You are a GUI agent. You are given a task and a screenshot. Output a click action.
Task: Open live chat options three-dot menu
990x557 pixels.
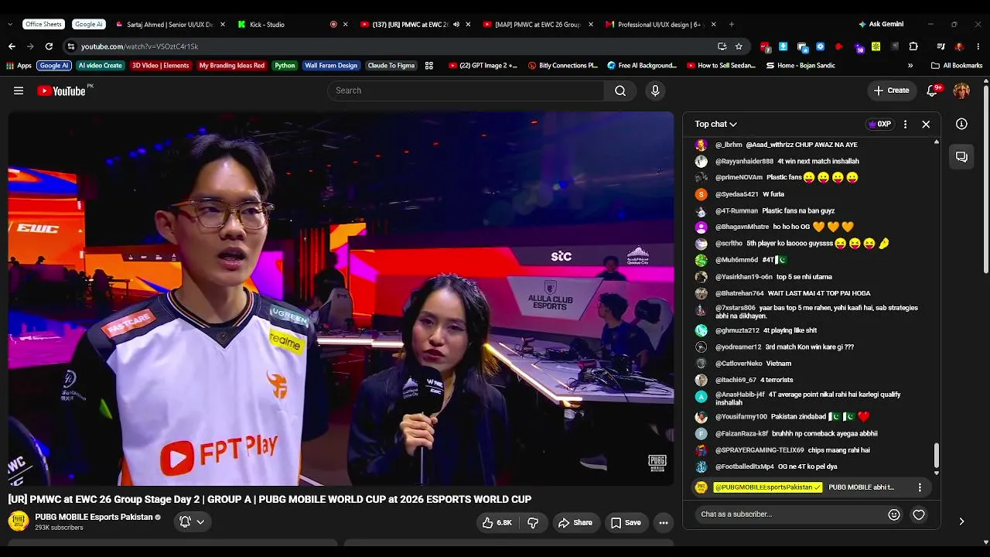905,124
